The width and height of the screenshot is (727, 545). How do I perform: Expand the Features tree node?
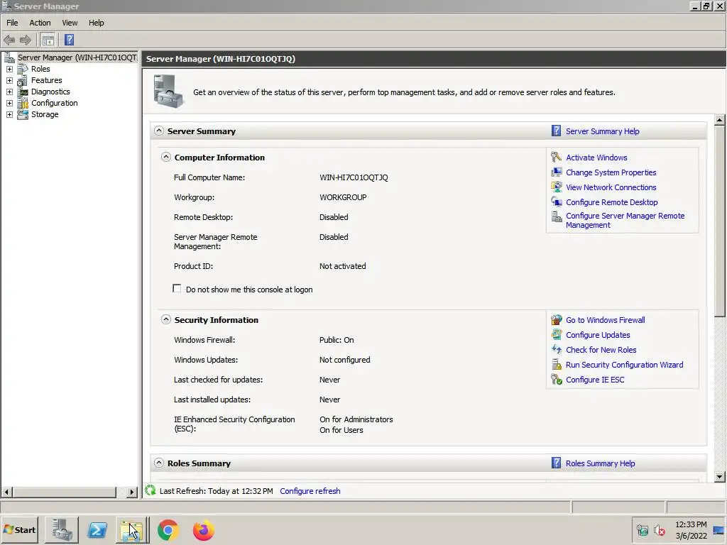[9, 80]
